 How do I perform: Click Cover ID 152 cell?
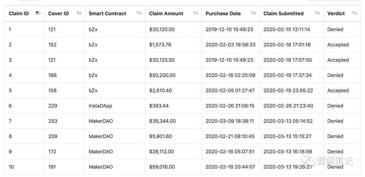pyautogui.click(x=52, y=45)
